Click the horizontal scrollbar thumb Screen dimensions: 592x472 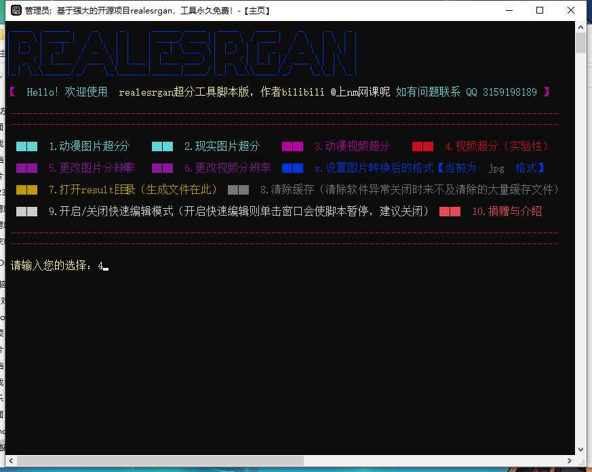161,460
